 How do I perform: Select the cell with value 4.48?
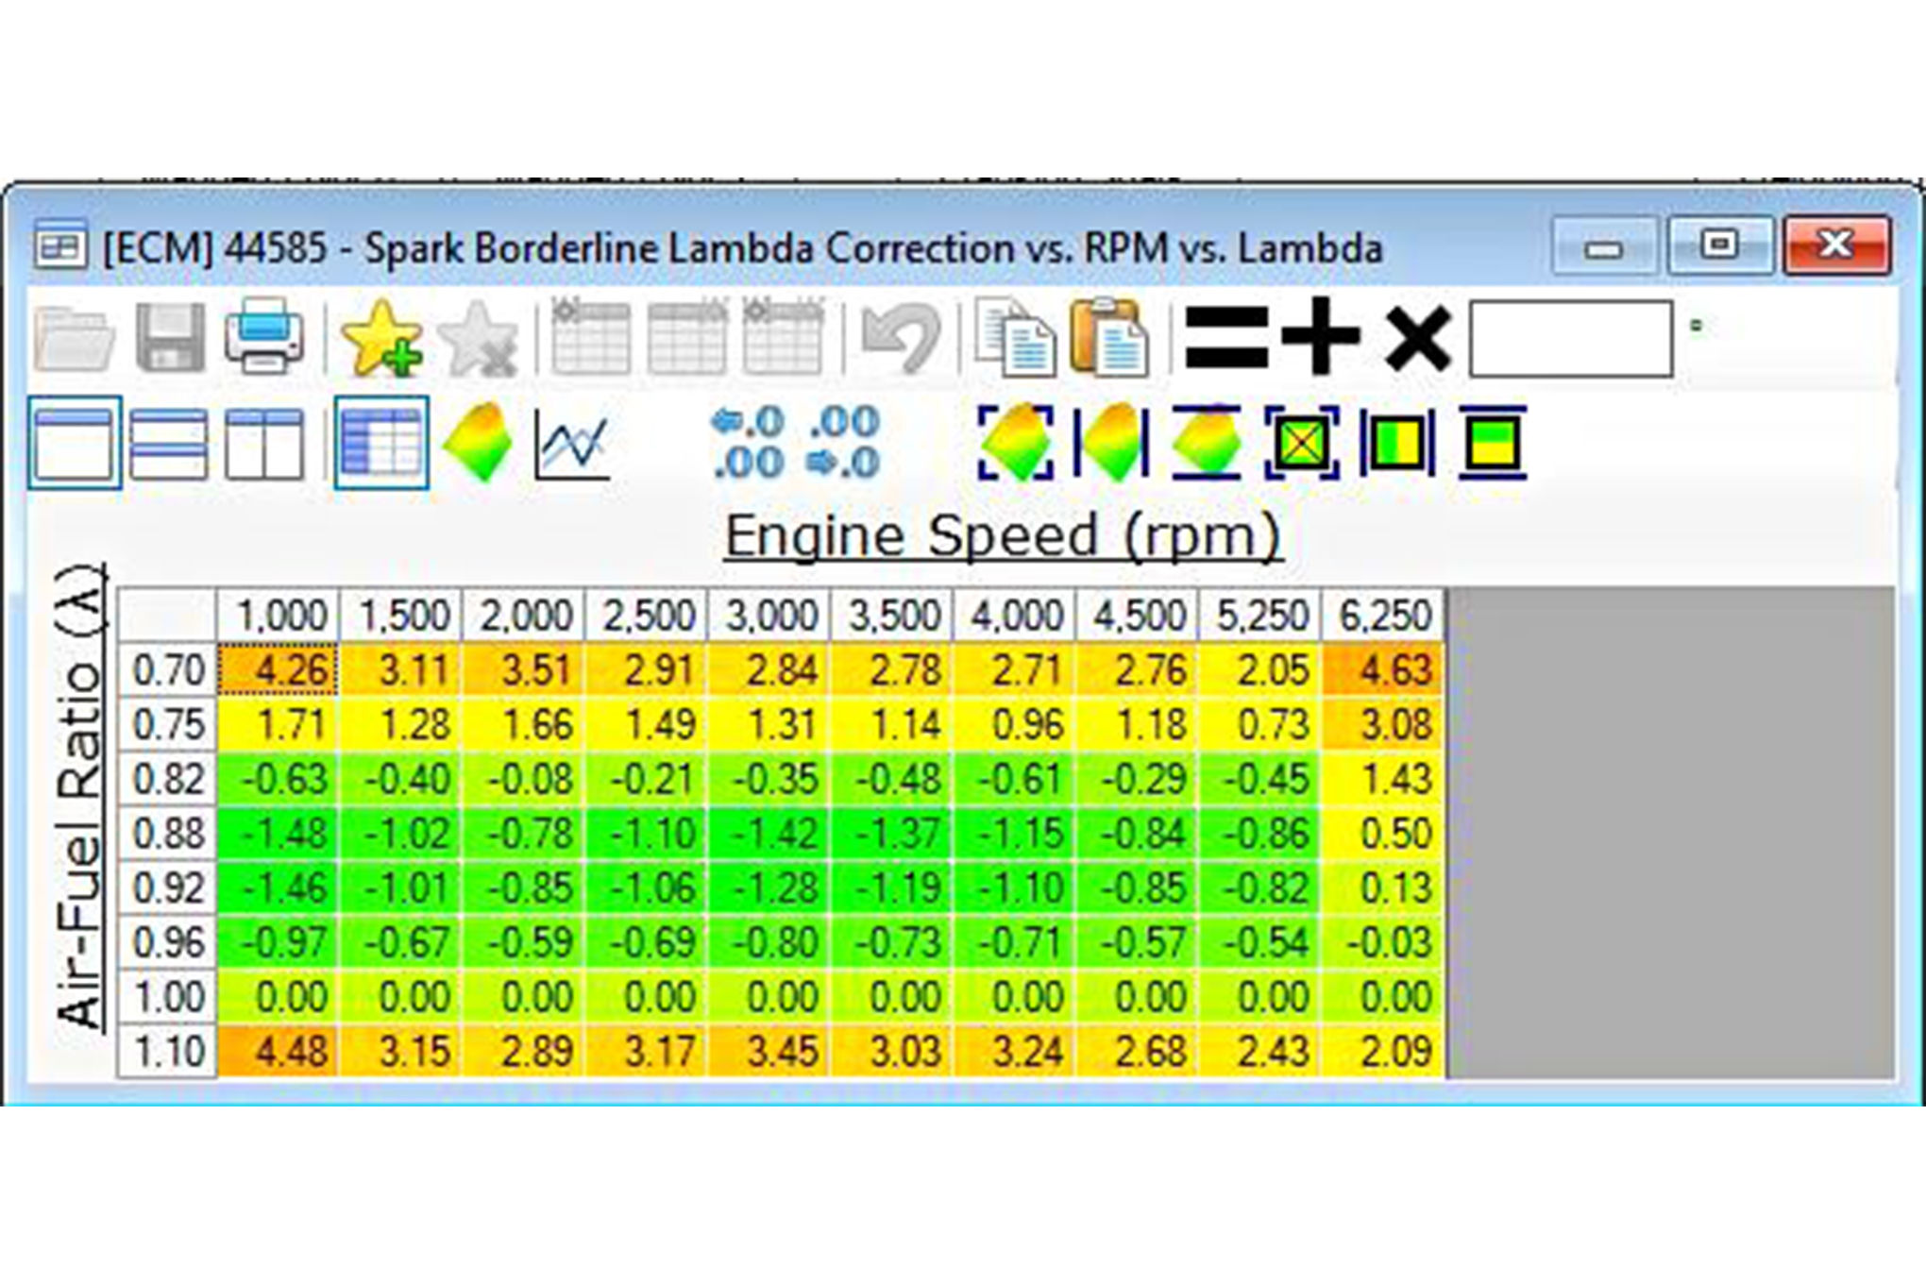(279, 1051)
